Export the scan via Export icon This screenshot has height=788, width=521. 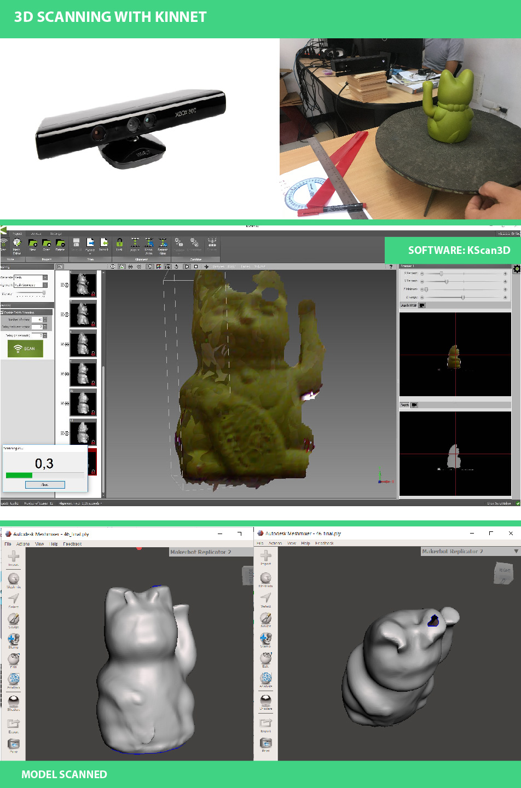pyautogui.click(x=90, y=245)
